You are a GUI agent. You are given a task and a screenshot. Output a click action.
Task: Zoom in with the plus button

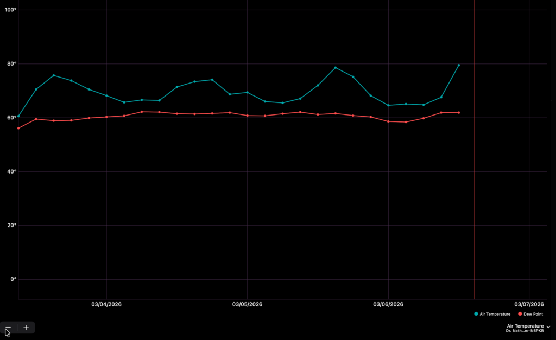(x=26, y=328)
